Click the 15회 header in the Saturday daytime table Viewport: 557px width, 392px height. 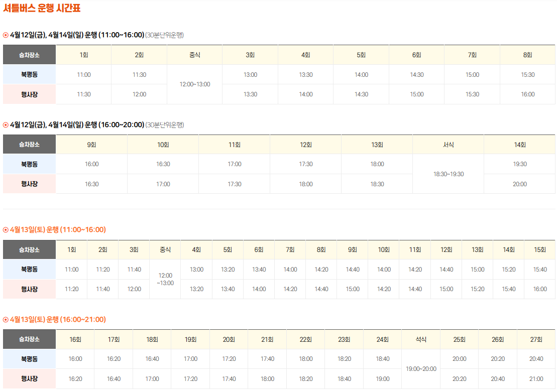click(539, 249)
